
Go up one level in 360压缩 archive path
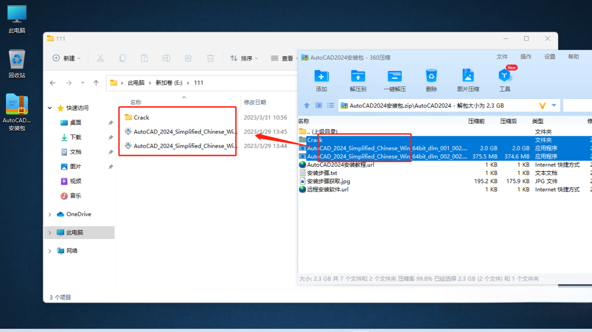tap(306, 106)
